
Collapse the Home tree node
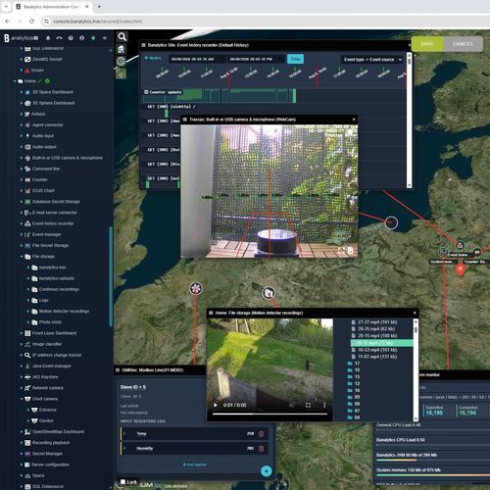[x=15, y=81]
